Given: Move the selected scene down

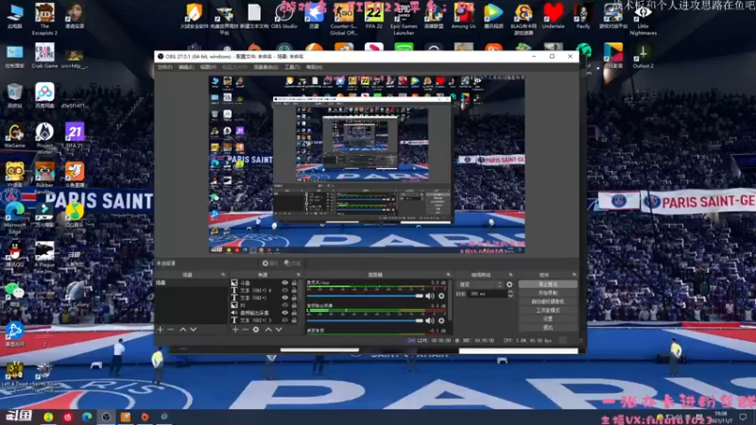Looking at the screenshot, I should (x=194, y=330).
